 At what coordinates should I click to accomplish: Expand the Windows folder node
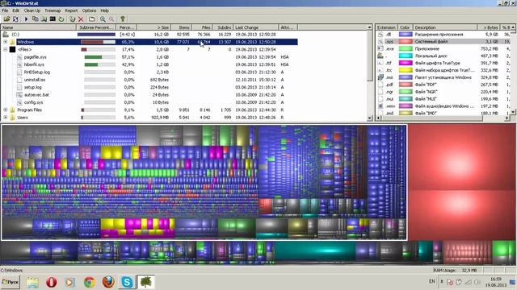tap(6, 42)
